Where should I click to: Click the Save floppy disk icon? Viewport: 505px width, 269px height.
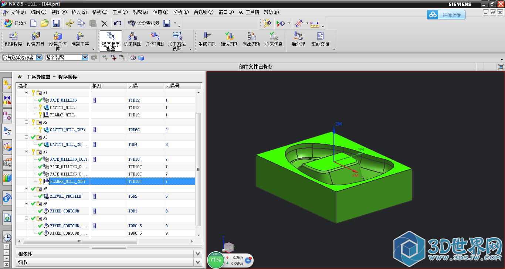tap(56, 23)
